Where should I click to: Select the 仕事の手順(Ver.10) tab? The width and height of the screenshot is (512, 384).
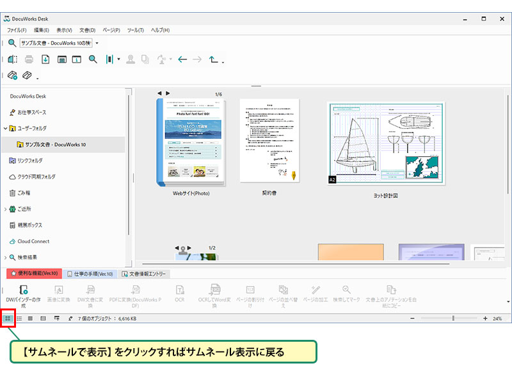click(90, 274)
